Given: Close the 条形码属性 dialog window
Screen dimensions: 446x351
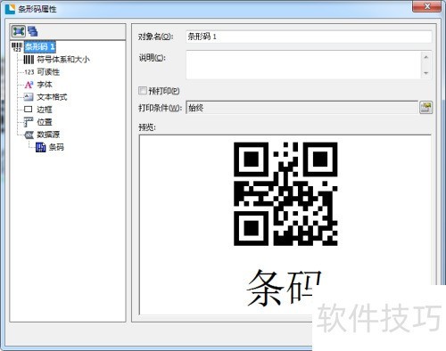Looking at the screenshot, I should click(427, 6).
